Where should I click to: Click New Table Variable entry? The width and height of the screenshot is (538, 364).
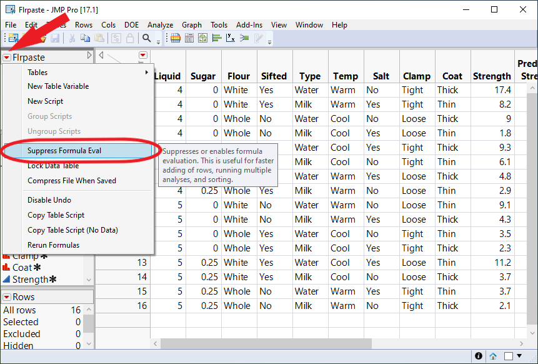(58, 86)
